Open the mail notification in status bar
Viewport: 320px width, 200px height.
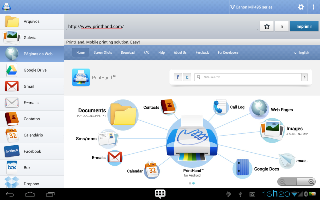coord(252,194)
